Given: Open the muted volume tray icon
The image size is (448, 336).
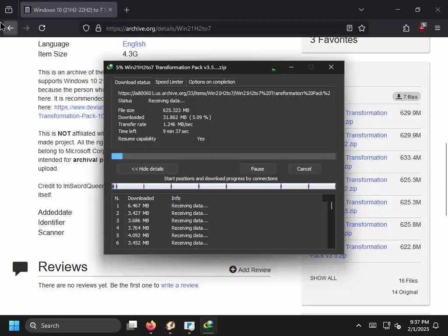Looking at the screenshot, I should 398,325.
